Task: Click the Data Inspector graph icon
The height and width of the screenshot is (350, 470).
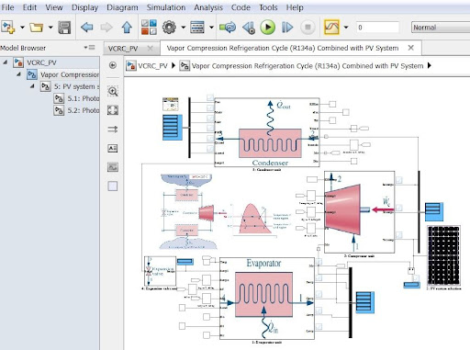Action: click(x=331, y=28)
